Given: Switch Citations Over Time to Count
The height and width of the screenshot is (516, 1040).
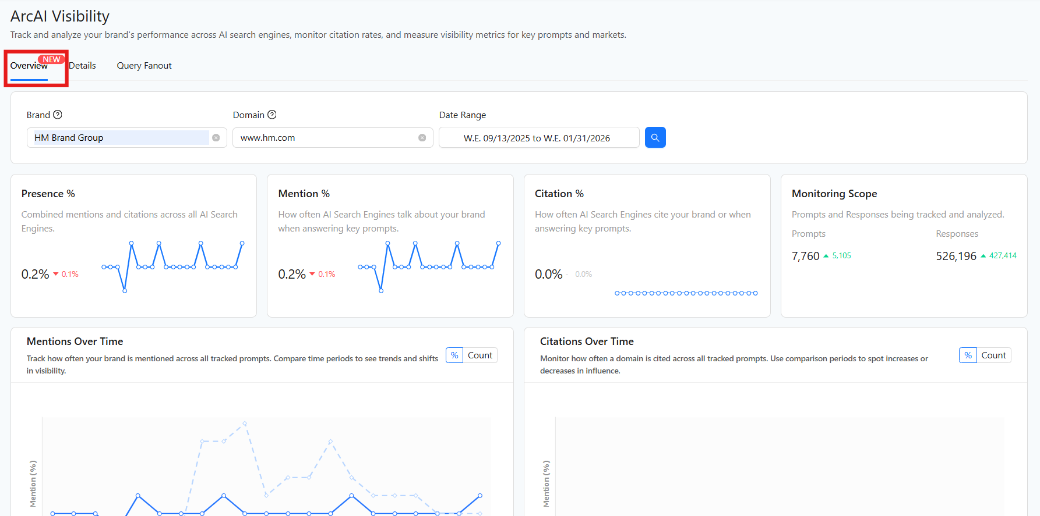Looking at the screenshot, I should pos(993,355).
